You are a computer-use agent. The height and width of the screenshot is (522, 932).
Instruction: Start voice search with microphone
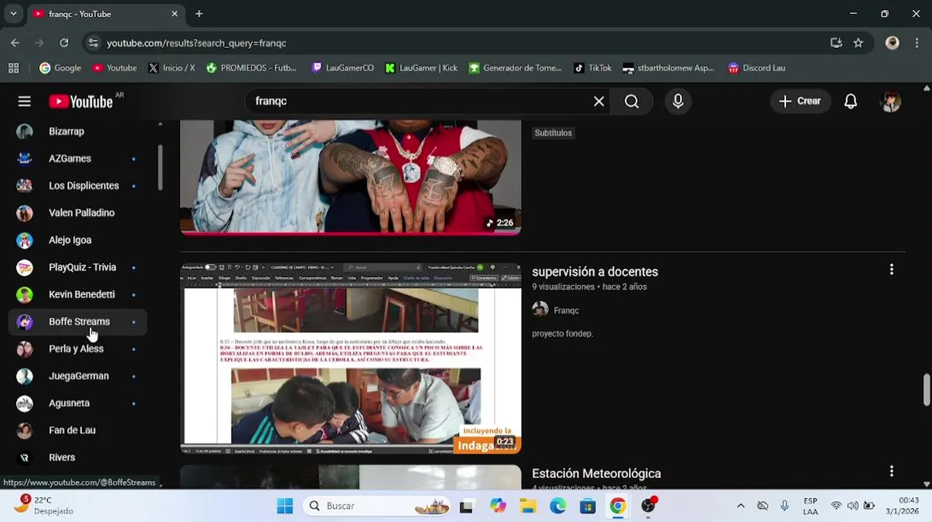(678, 101)
